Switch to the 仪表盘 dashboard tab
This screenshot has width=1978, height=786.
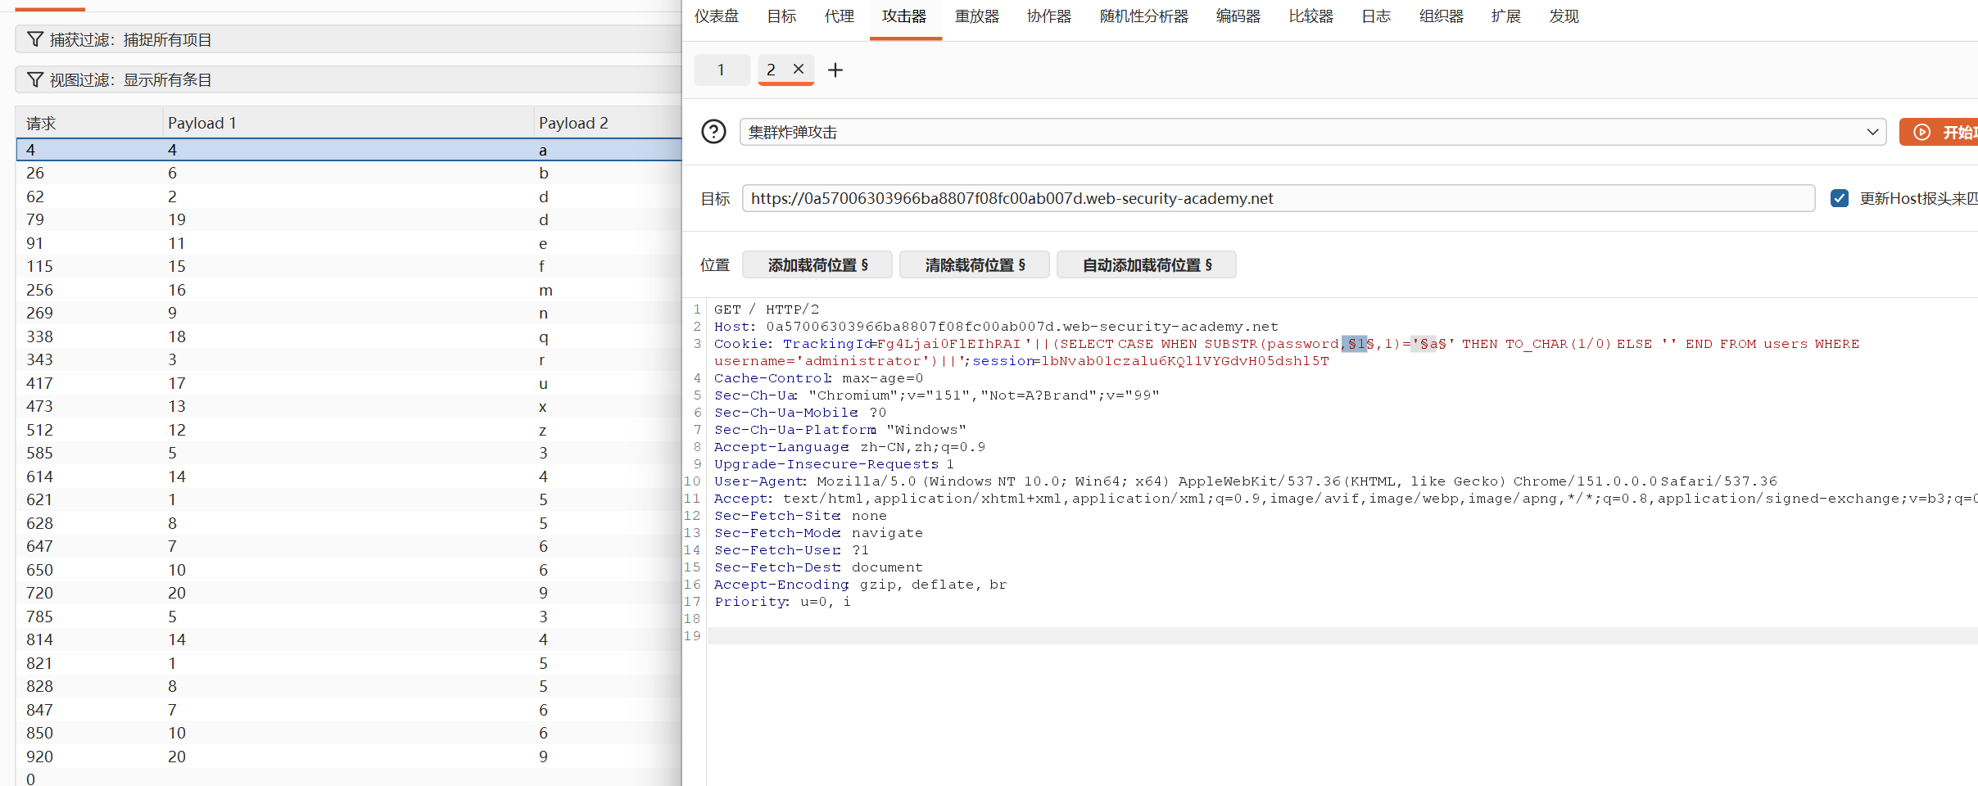pyautogui.click(x=717, y=16)
